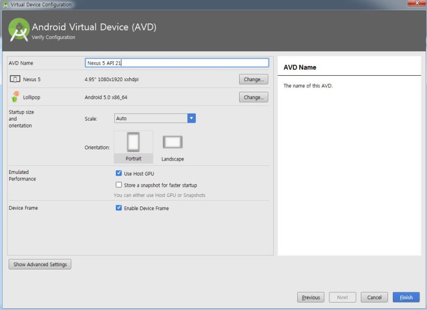Enable Store a snapshot for faster startup
Viewport: 427px width, 310px height.
[x=118, y=185]
